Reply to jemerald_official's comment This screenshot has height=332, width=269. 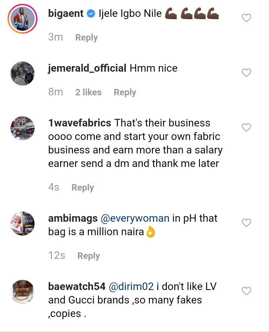(x=125, y=92)
